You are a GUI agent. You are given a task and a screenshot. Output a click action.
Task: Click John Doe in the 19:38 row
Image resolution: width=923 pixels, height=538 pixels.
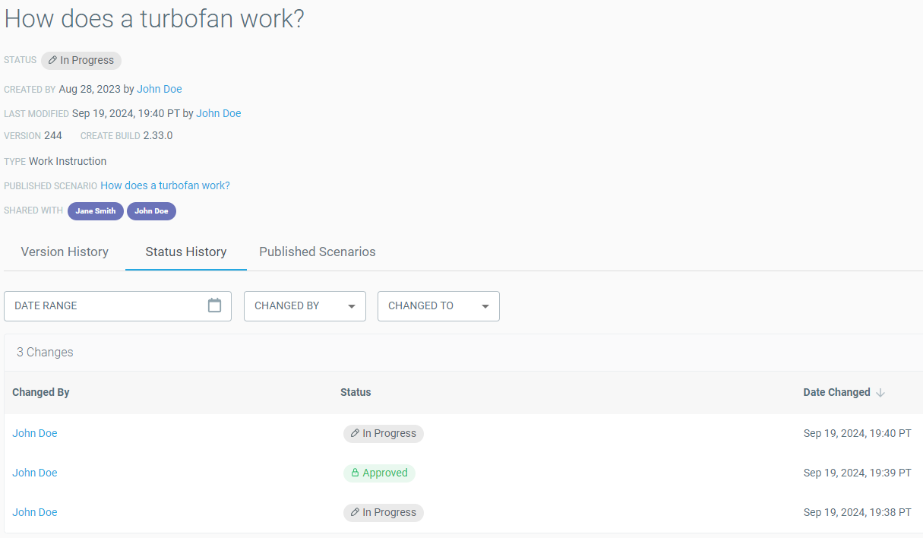point(35,512)
